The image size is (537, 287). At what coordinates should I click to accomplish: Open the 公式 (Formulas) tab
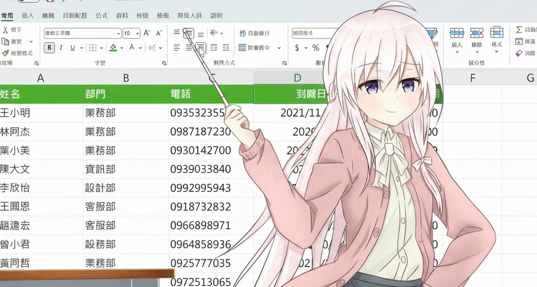(101, 15)
